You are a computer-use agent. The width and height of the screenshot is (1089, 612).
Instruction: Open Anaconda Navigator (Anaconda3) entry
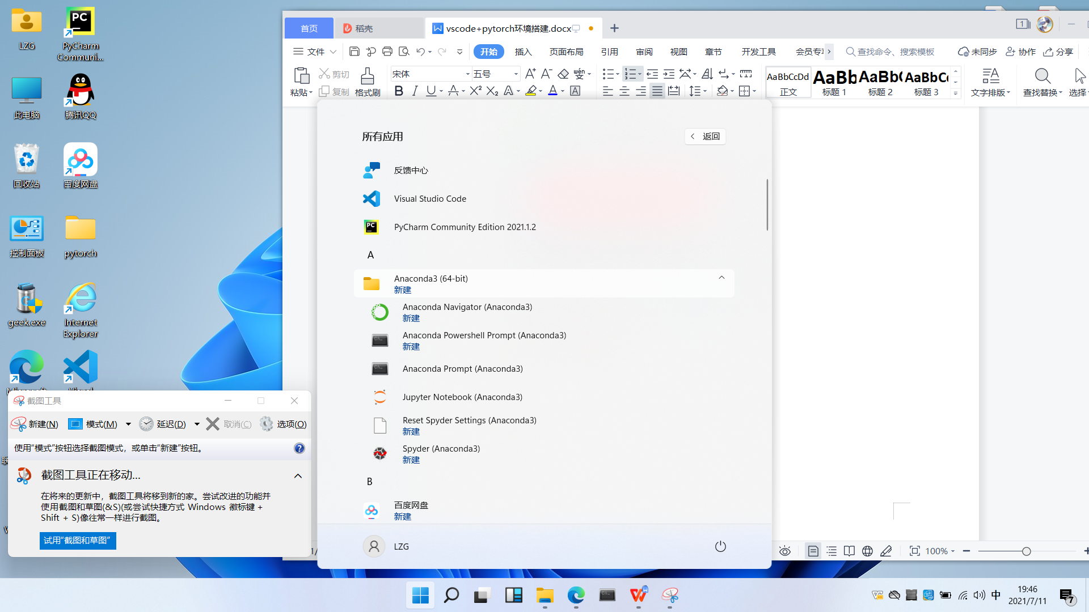pyautogui.click(x=543, y=312)
